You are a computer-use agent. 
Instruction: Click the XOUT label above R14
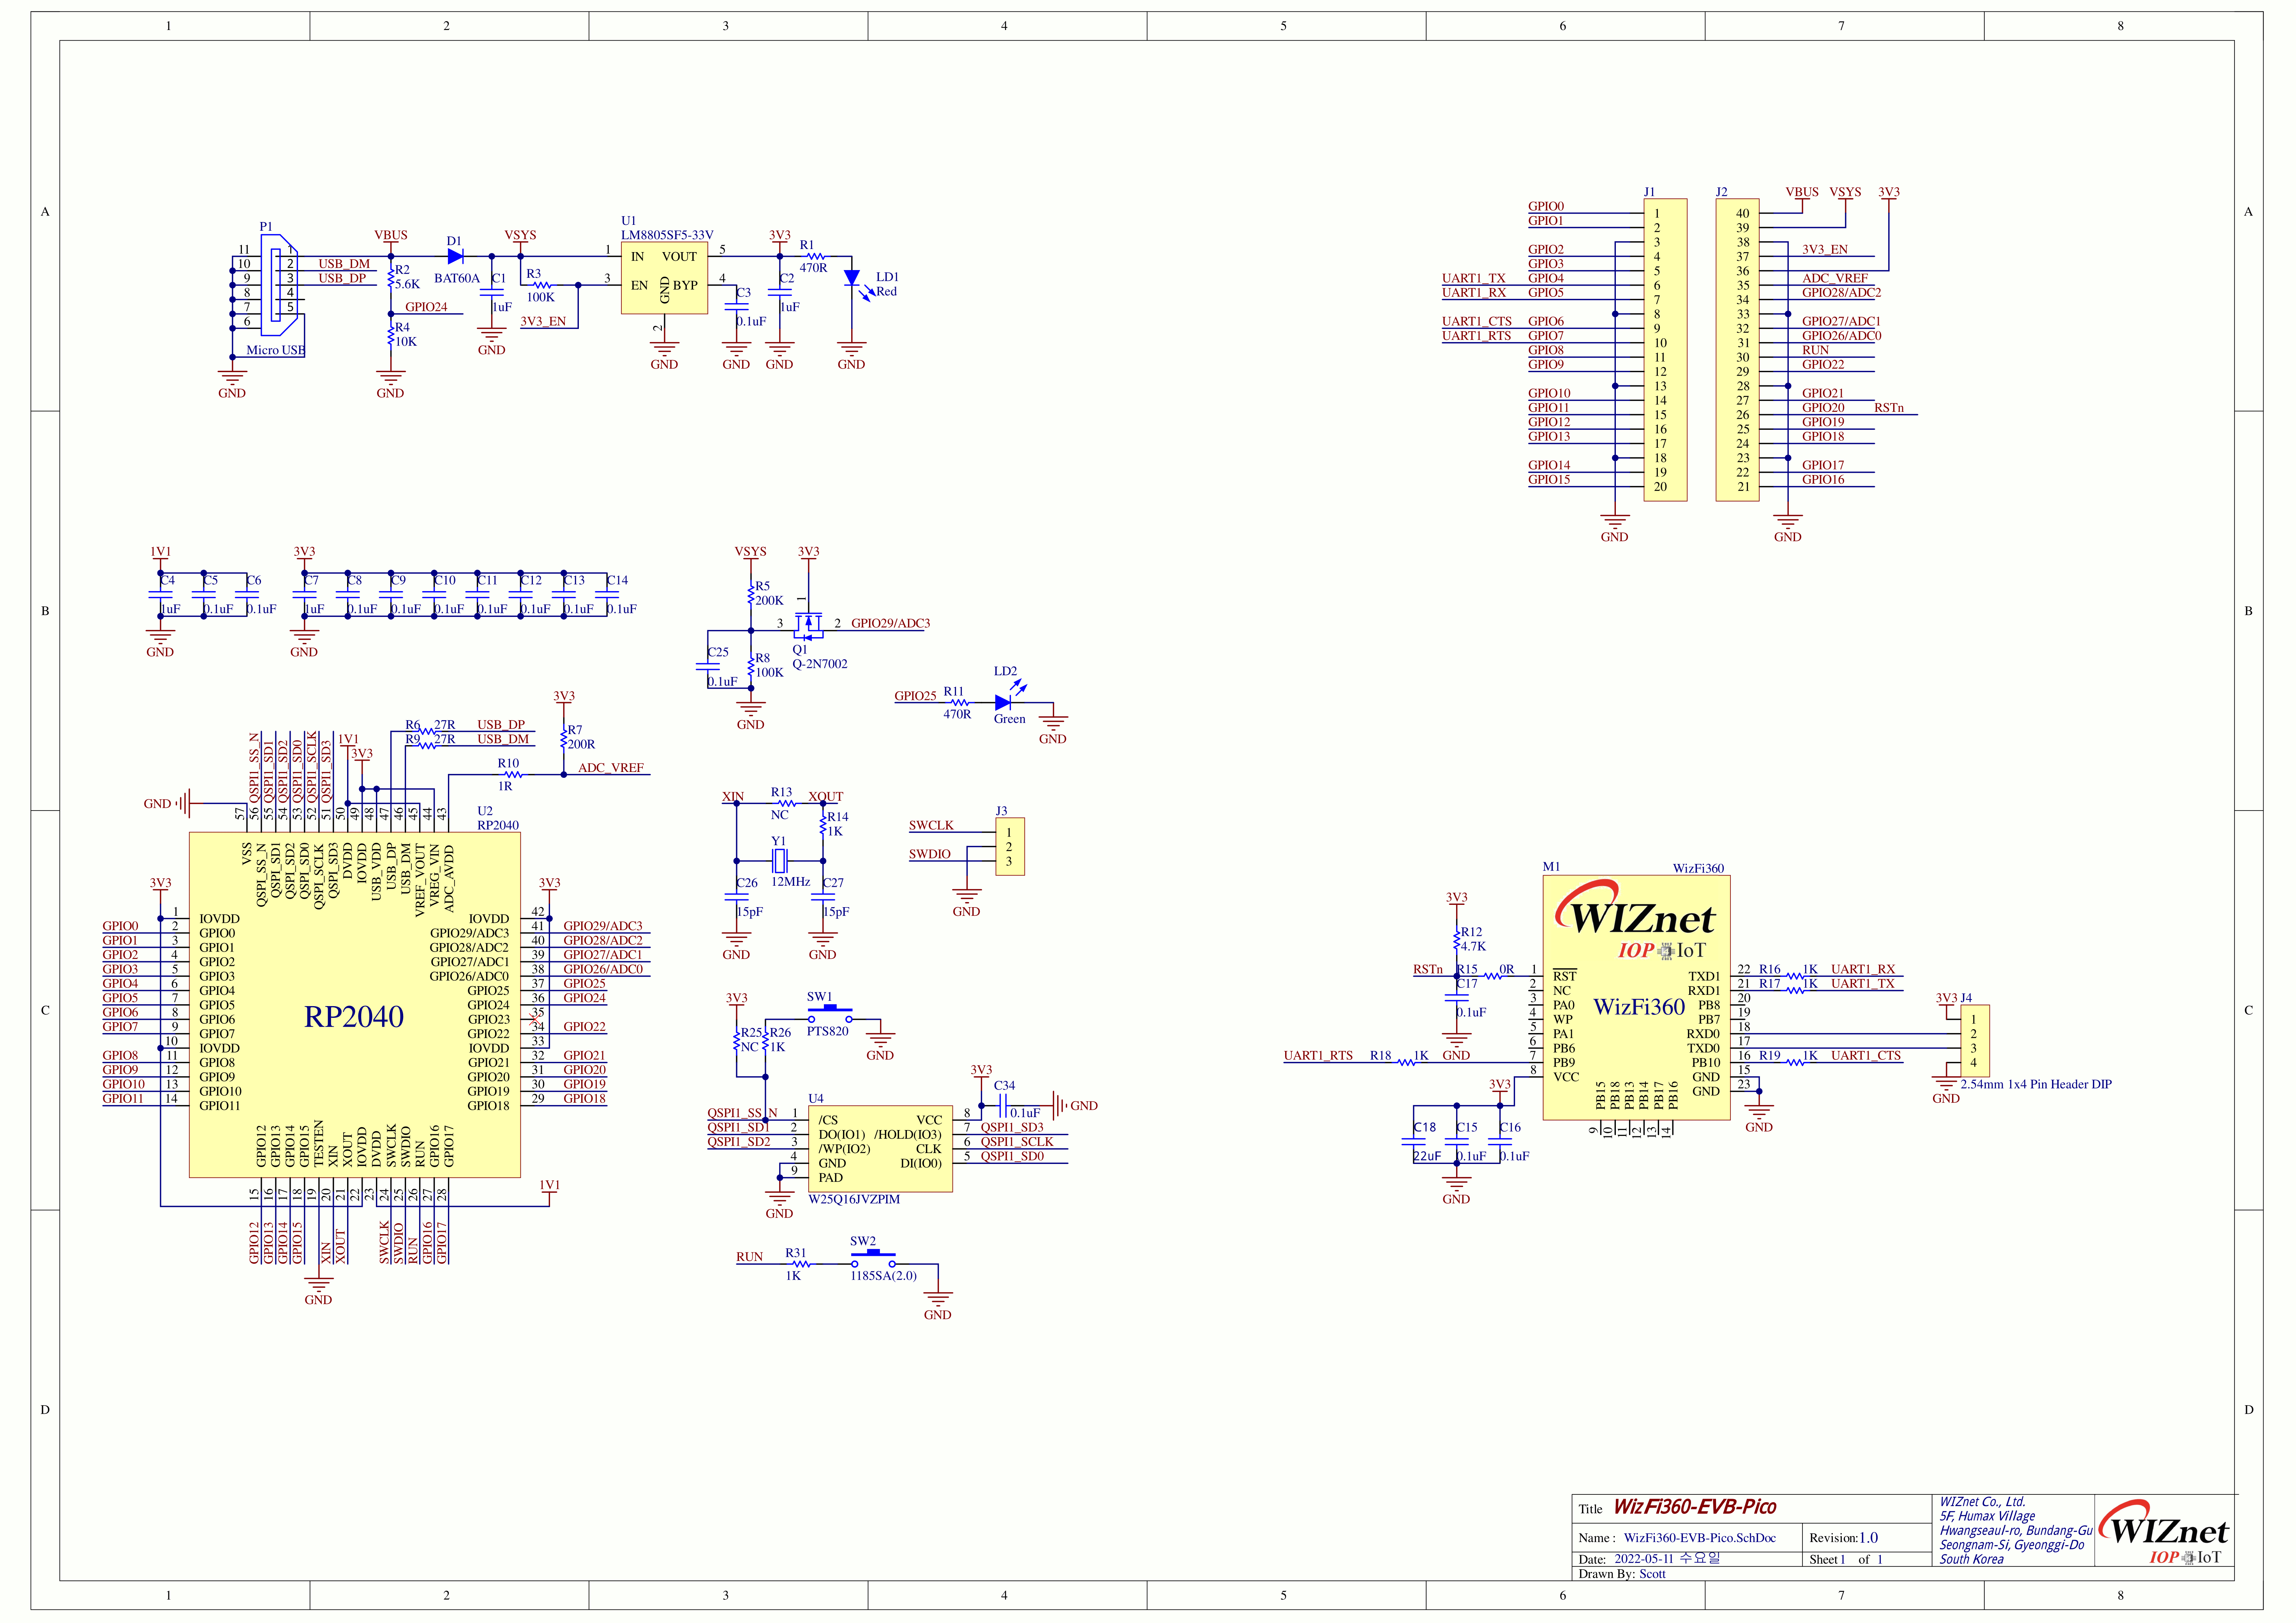point(826,798)
